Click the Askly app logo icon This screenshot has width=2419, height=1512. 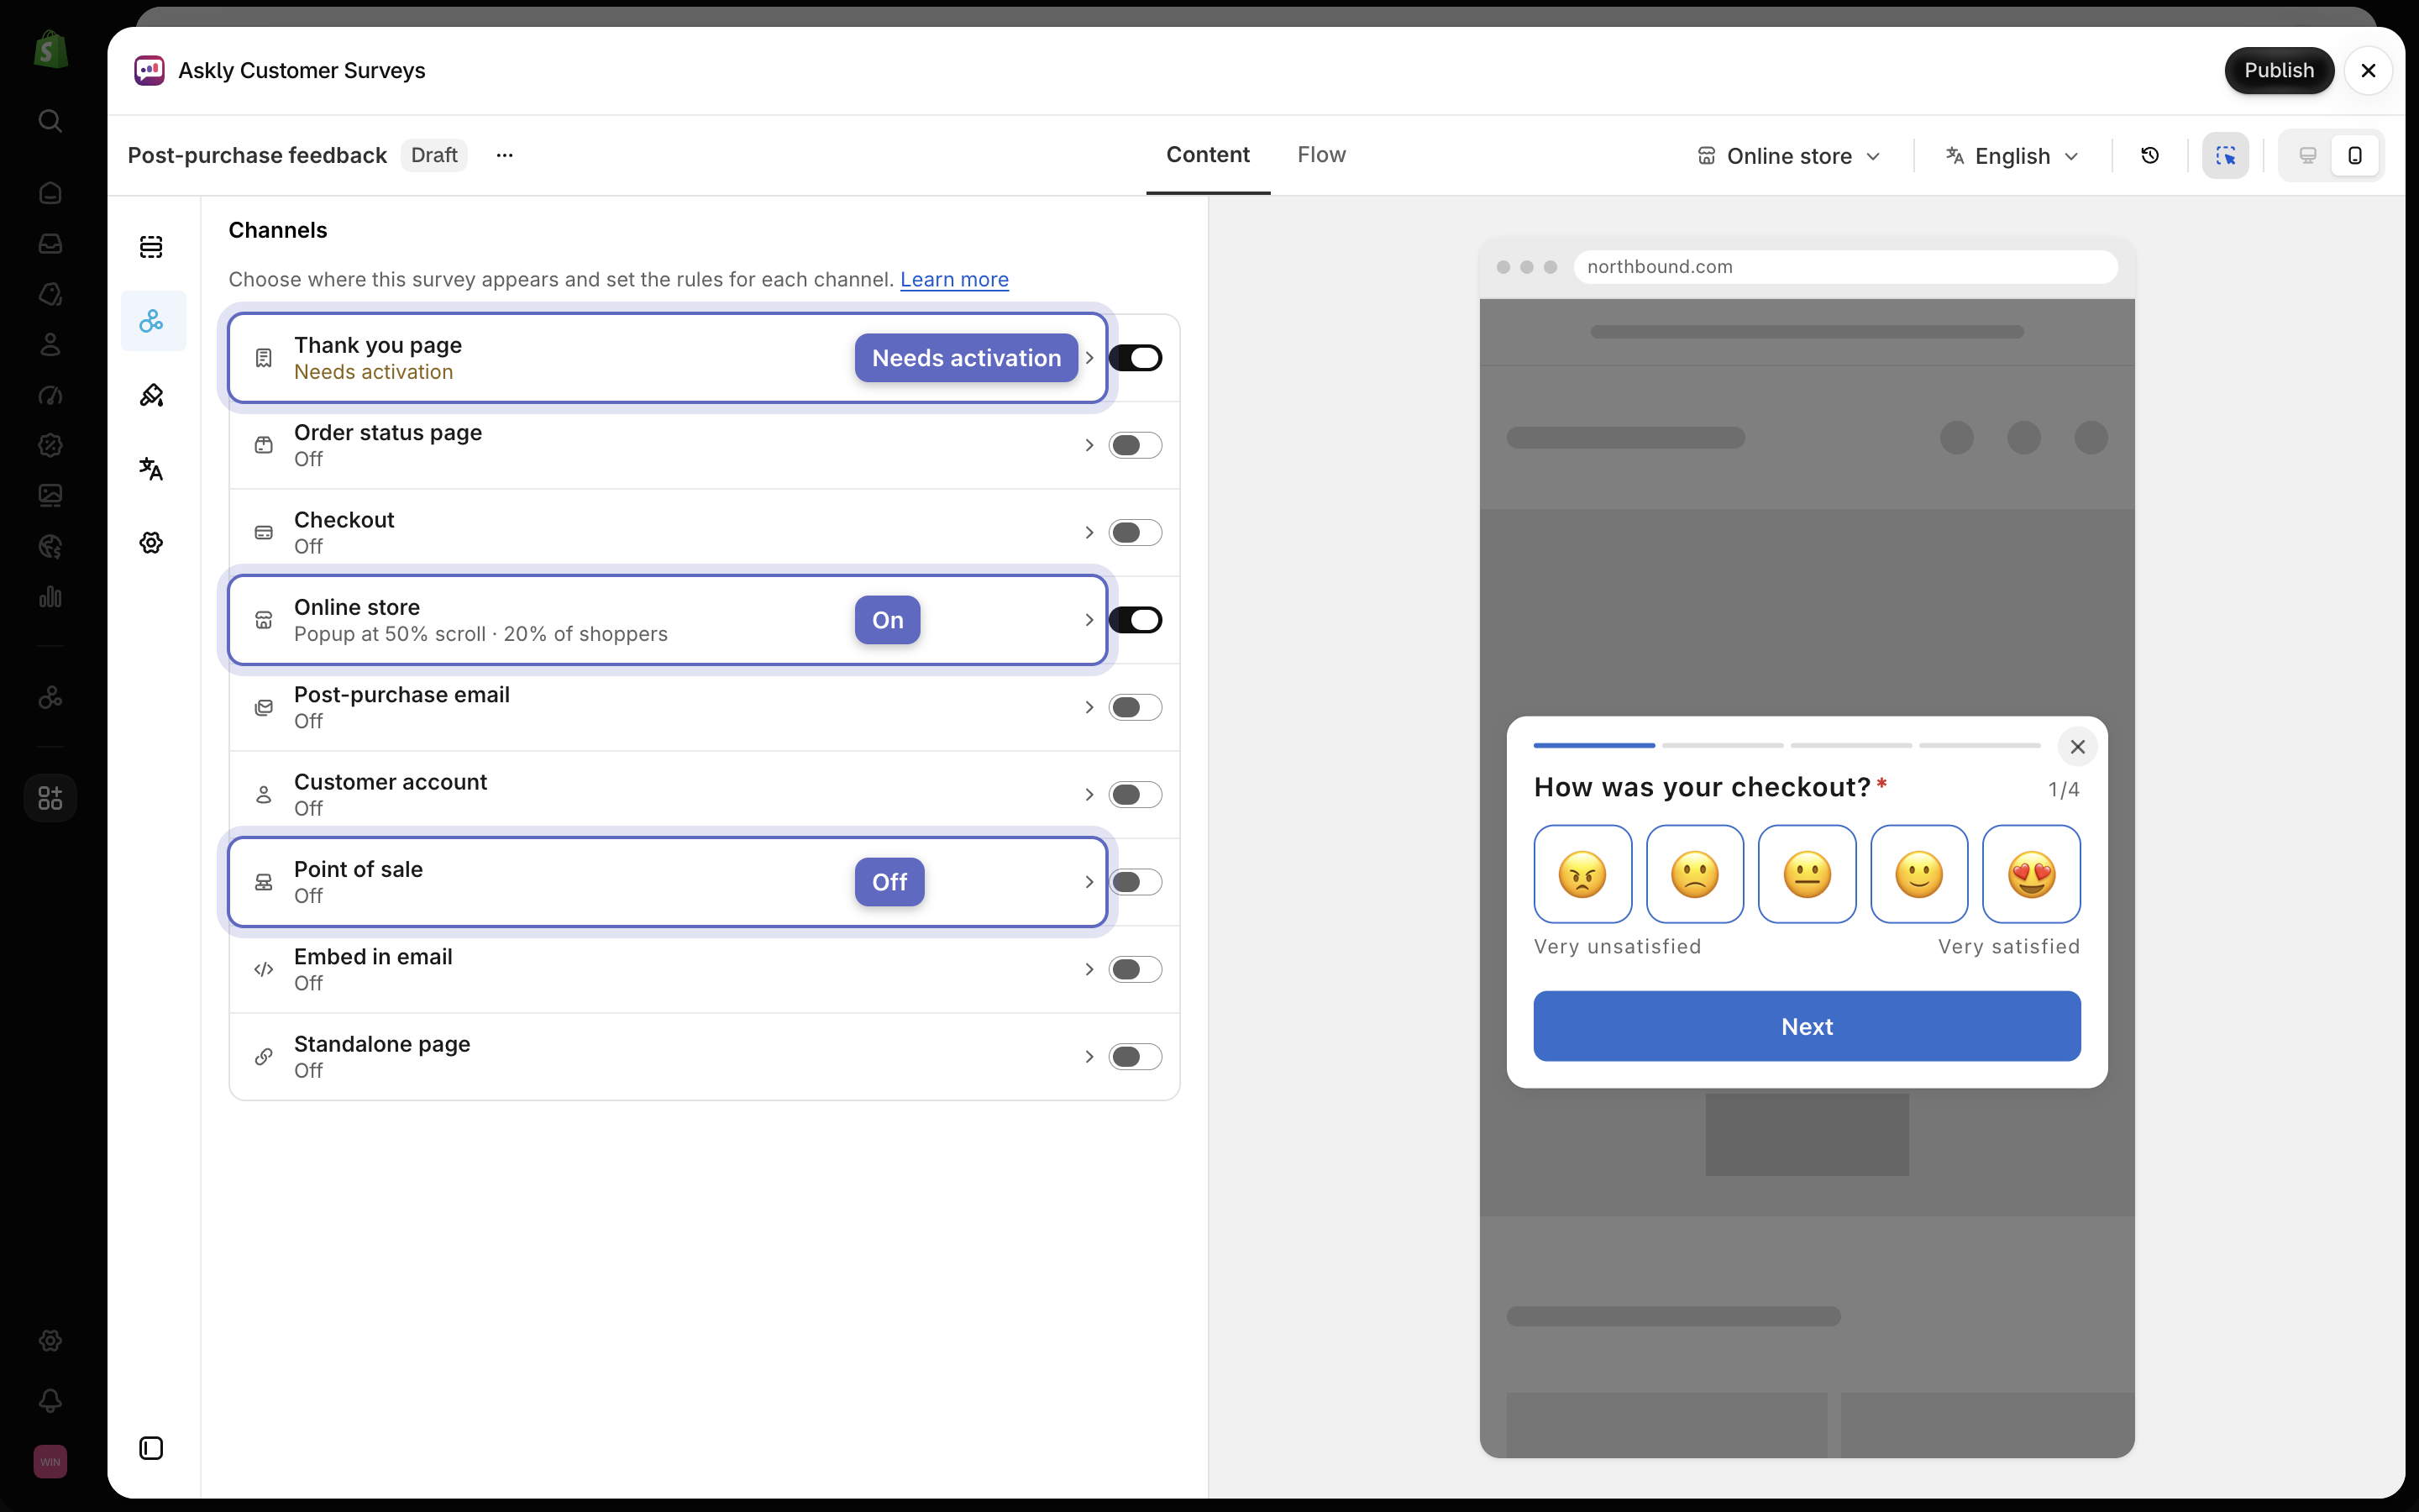click(x=150, y=70)
